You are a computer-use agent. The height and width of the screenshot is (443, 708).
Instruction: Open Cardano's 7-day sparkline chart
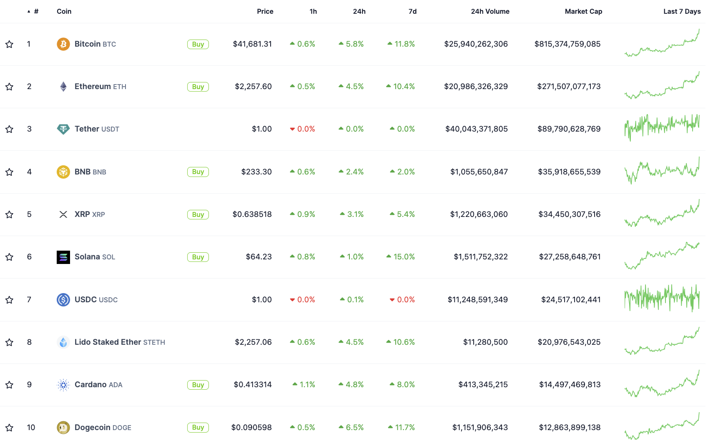(662, 383)
